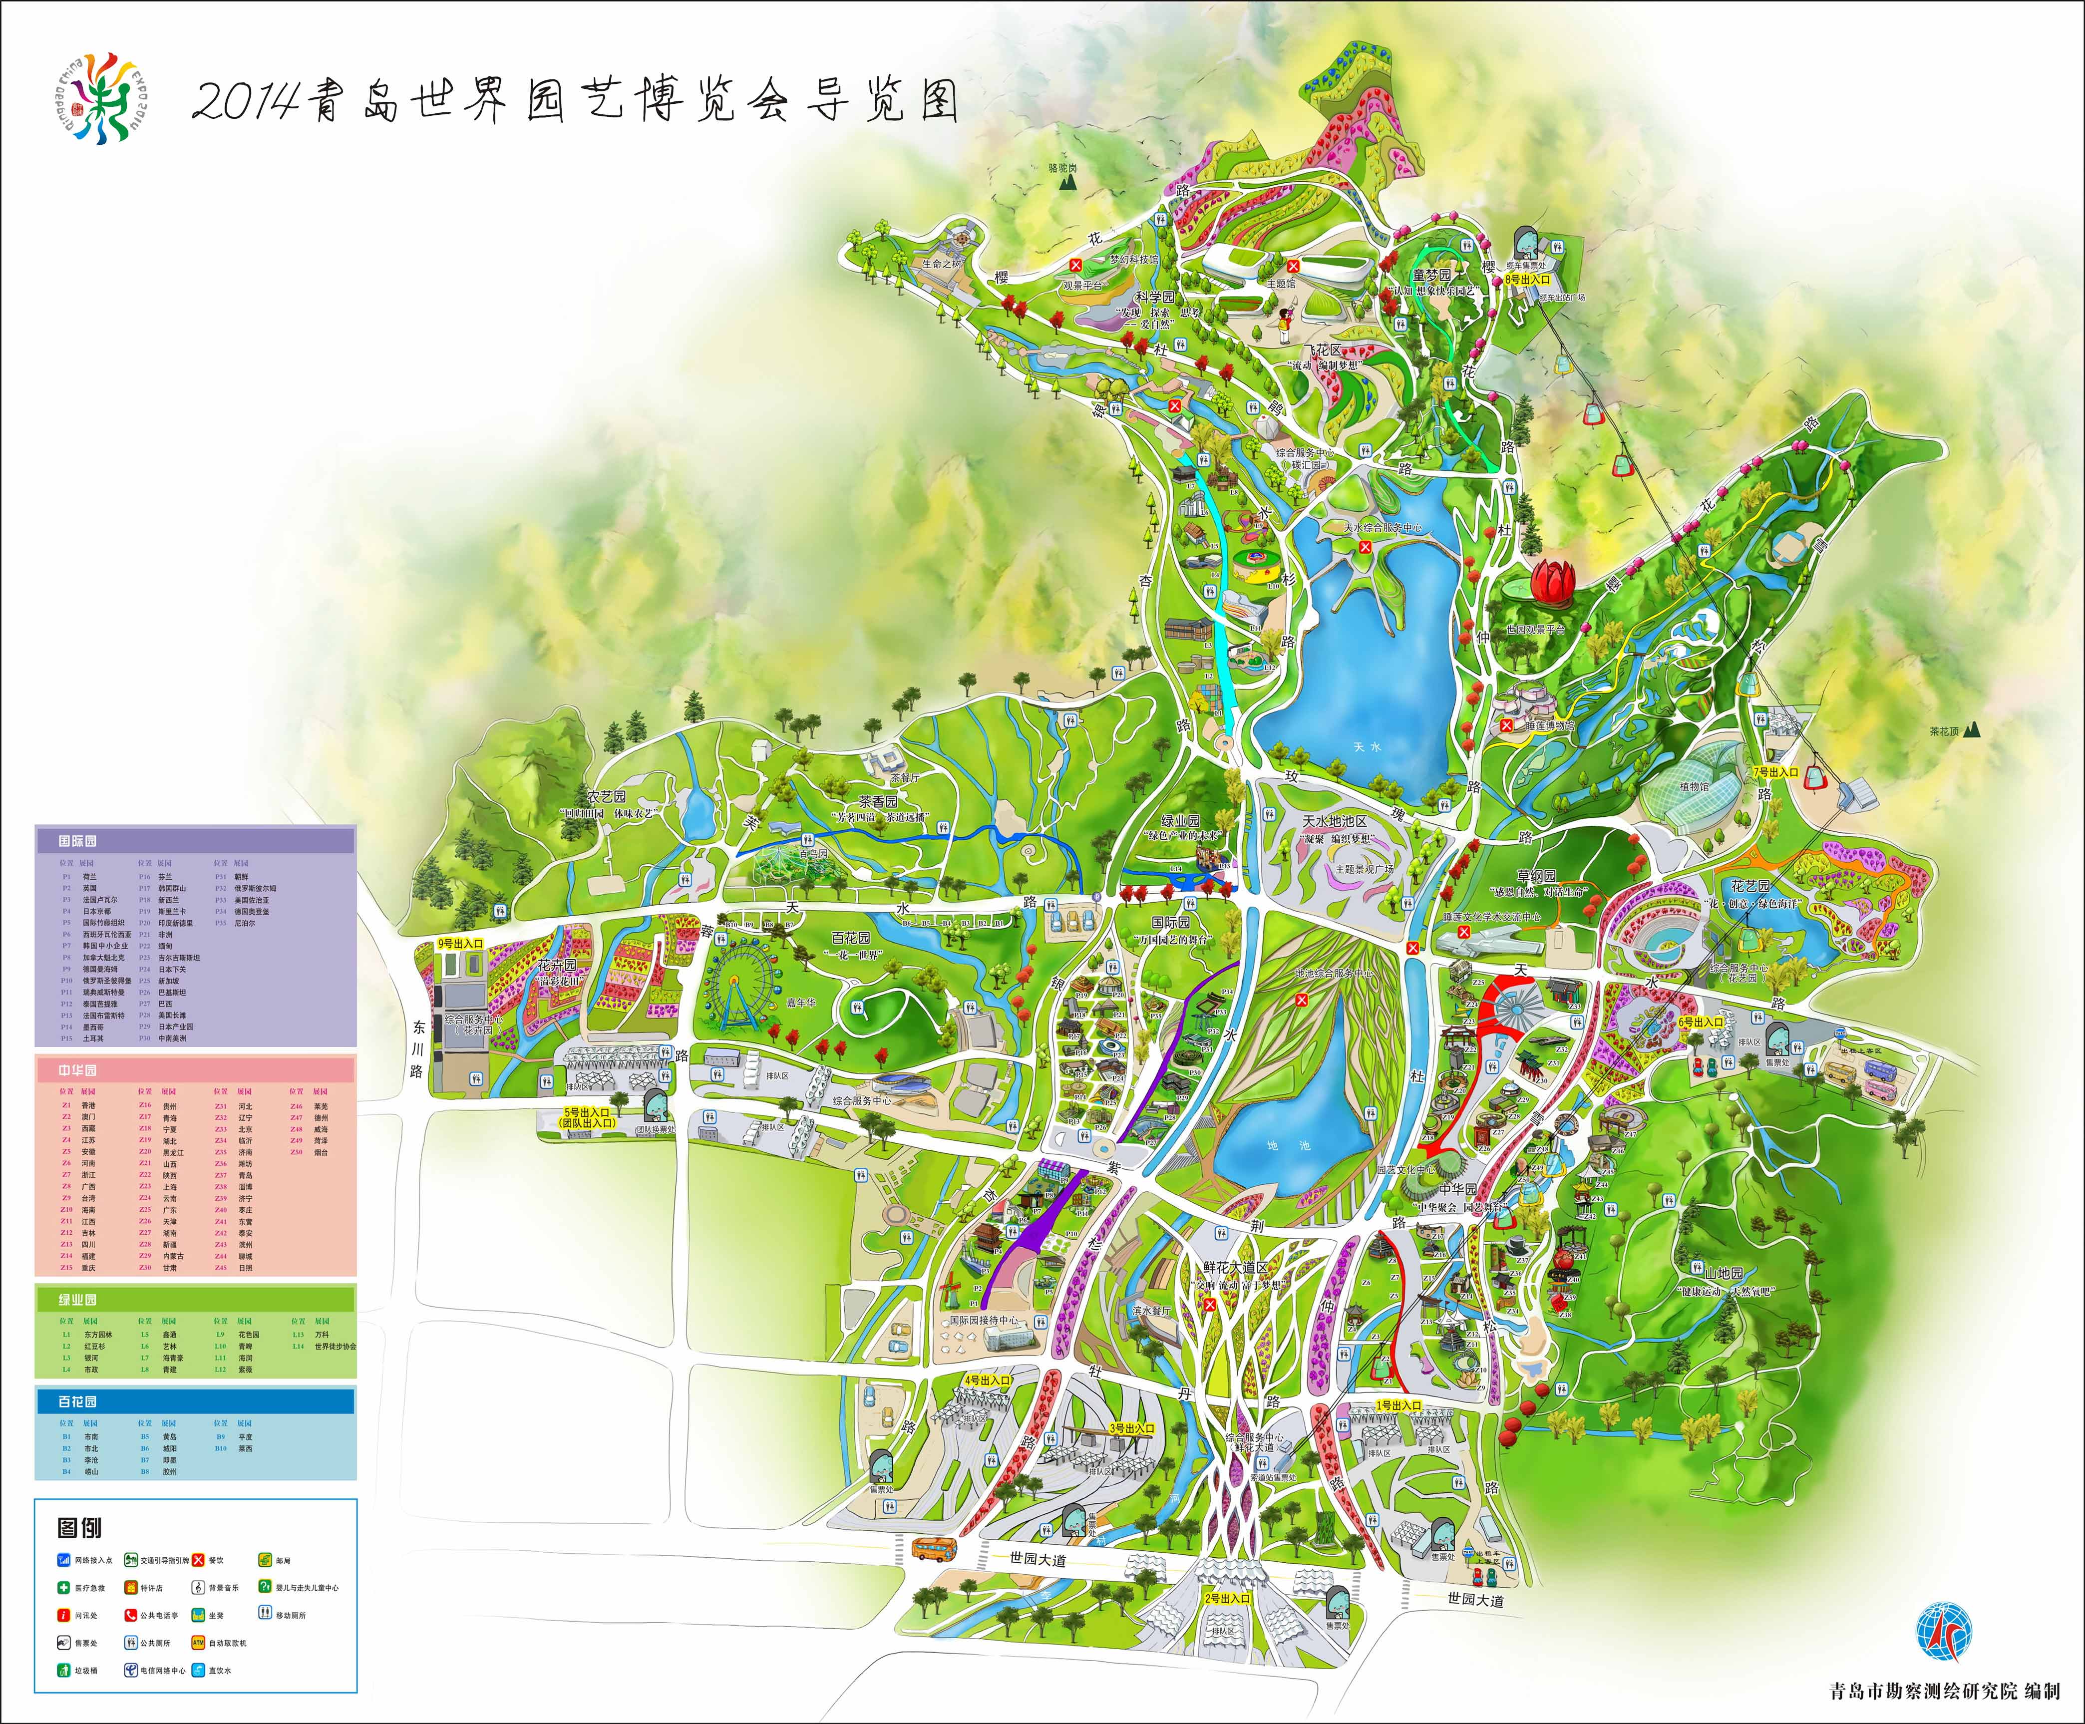The height and width of the screenshot is (1724, 2085).
Task: Click the 电信网络中心 telecom legend icon
Action: [130, 1671]
